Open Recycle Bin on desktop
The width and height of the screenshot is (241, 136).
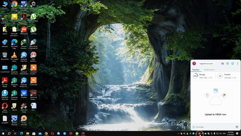click(5, 56)
